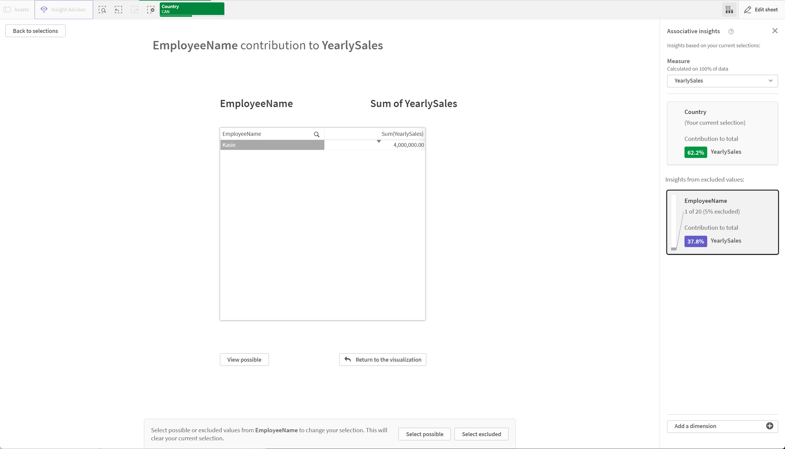Click the Return to the visualization button
The image size is (785, 449).
[383, 360]
